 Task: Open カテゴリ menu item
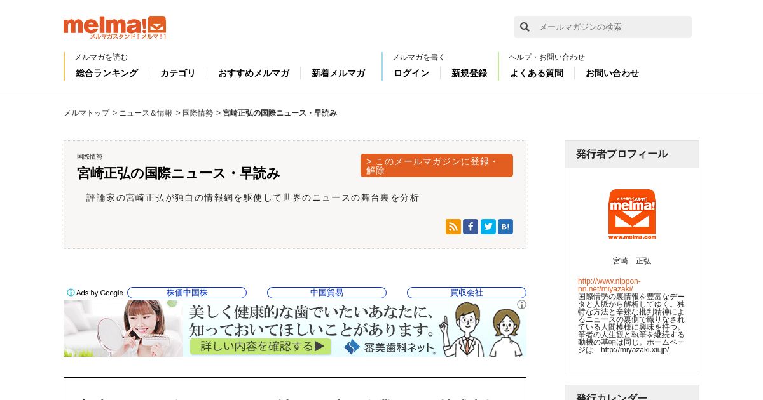pyautogui.click(x=178, y=73)
